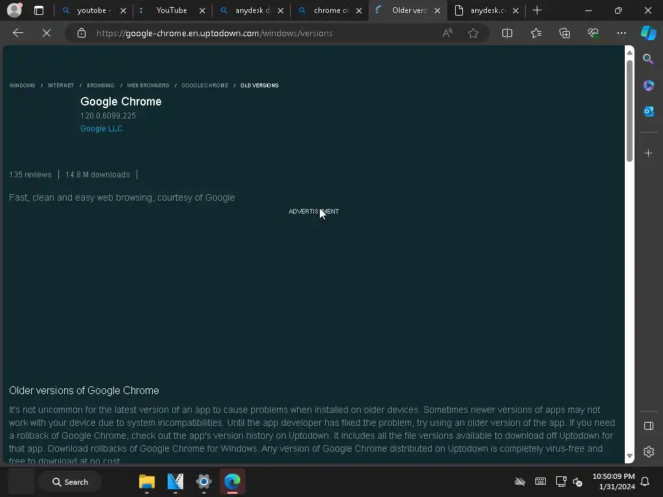The image size is (663, 497).
Task: Open GOOGLE CHROME breadcrumb link
Action: pyautogui.click(x=205, y=85)
